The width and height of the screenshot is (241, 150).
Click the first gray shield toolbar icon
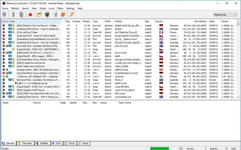(x=5, y=15)
